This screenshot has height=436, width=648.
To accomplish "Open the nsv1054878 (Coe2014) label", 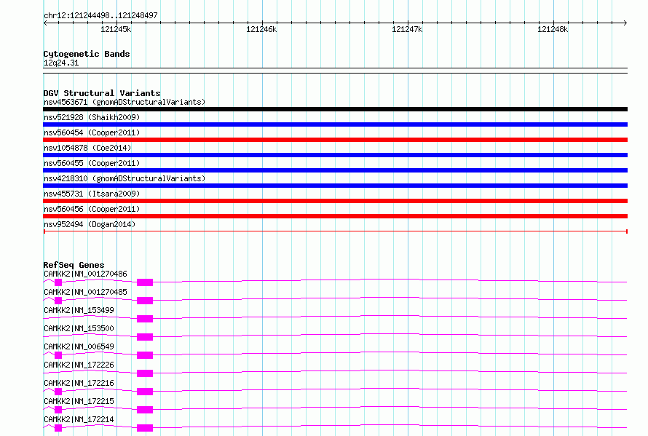I will pos(87,148).
